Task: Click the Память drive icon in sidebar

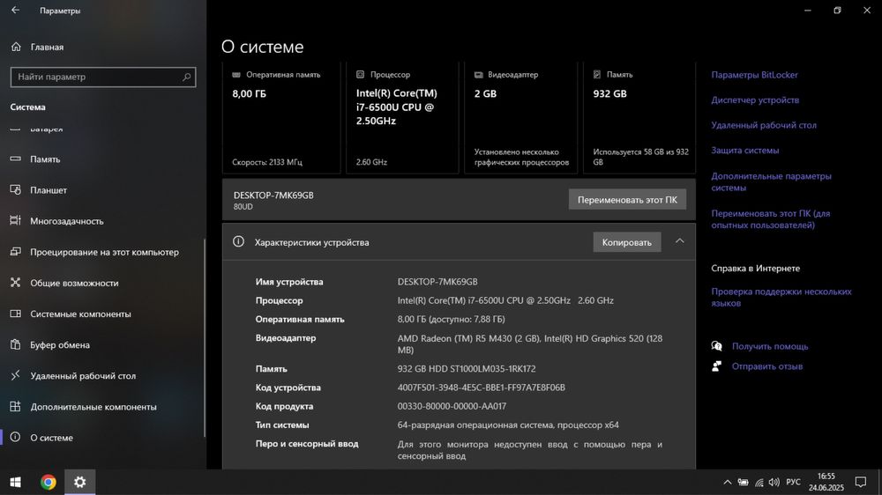Action: coord(15,159)
